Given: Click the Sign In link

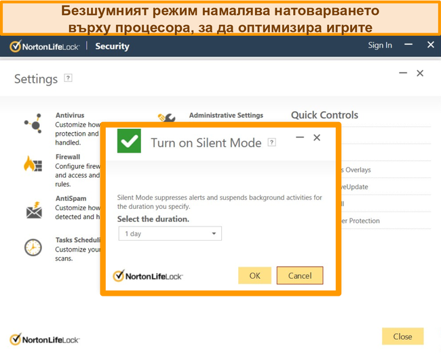Looking at the screenshot, I should pyautogui.click(x=380, y=45).
